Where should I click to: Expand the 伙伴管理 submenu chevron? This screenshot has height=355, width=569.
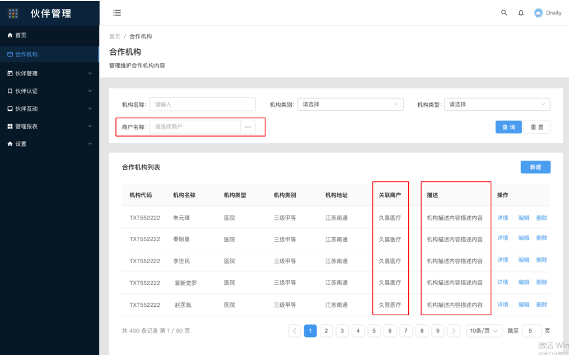coord(90,73)
